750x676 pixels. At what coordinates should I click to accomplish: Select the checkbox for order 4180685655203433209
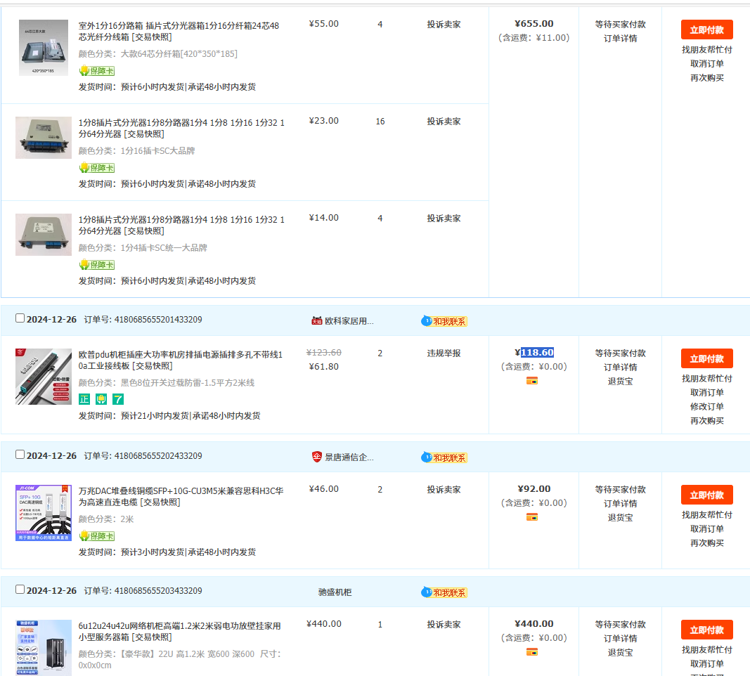[20, 590]
